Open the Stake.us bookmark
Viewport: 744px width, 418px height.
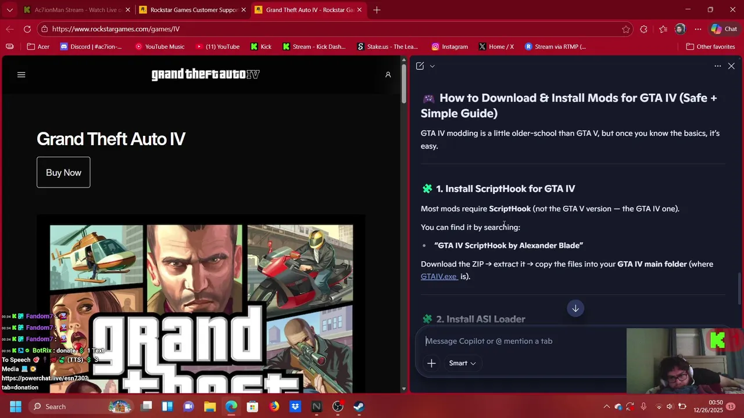coord(388,46)
